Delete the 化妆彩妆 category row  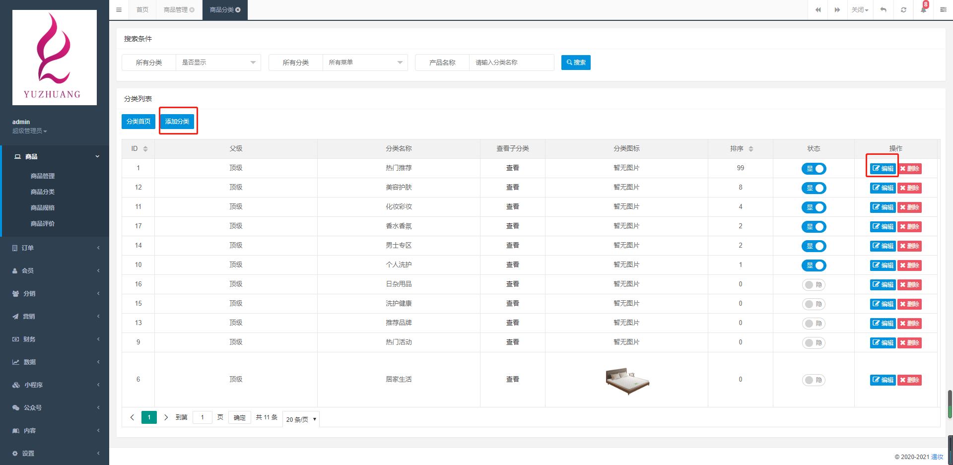tap(909, 207)
